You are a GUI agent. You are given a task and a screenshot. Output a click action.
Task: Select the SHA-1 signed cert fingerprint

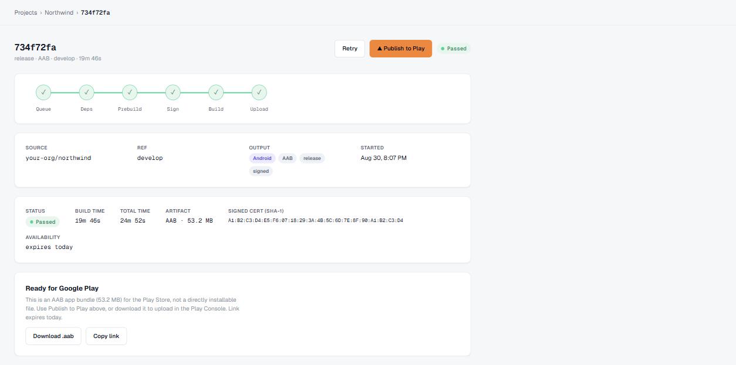(316, 221)
